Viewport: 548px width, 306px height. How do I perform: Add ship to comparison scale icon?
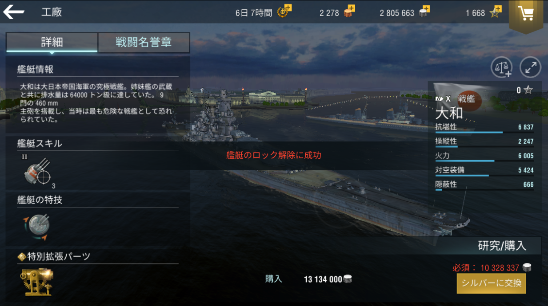[x=502, y=67]
